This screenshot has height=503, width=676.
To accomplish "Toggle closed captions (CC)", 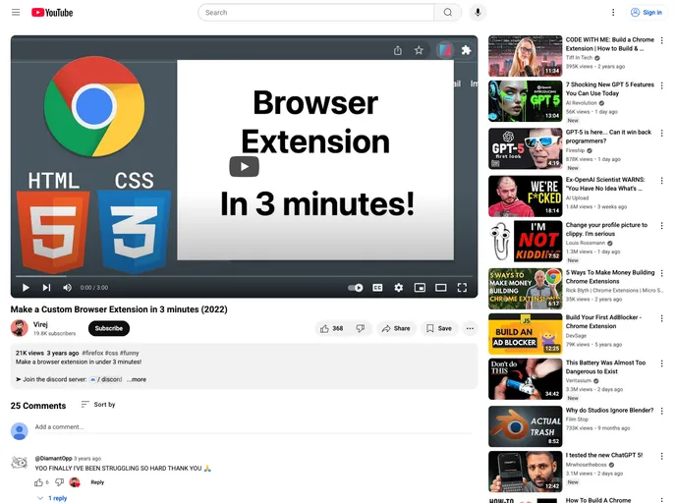I will (x=377, y=288).
